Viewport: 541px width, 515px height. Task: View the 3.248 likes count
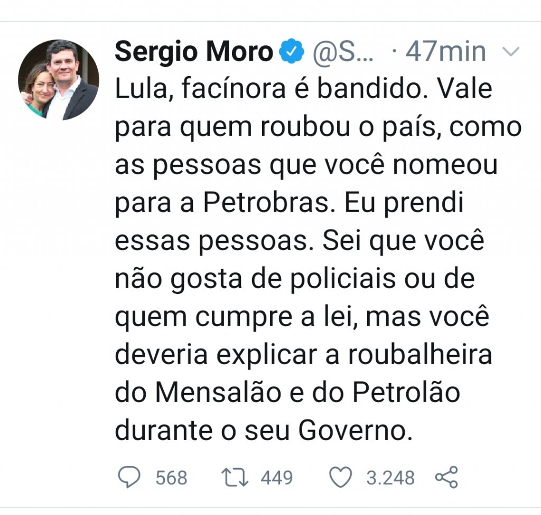390,478
